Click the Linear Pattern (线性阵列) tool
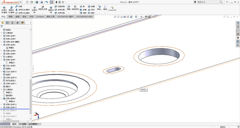The width and height of the screenshot is (240, 128). (x=75, y=8)
